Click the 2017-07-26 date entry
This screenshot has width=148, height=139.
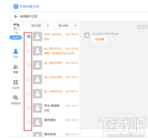(x=72, y=49)
